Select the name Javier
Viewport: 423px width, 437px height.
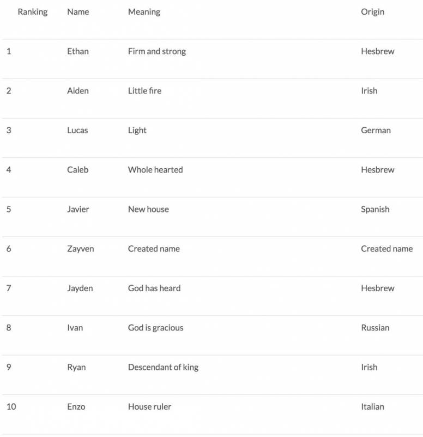tap(78, 209)
